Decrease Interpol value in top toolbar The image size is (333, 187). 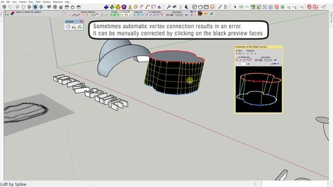(135, 15)
